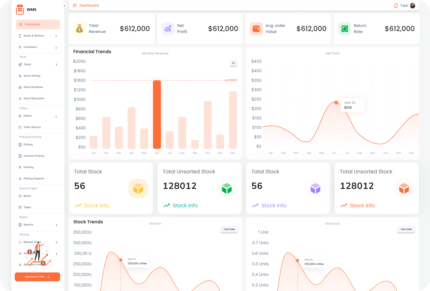Collapse the sidebar with the arrow toggle
Viewport: 430px width, 291px height.
click(64, 6)
